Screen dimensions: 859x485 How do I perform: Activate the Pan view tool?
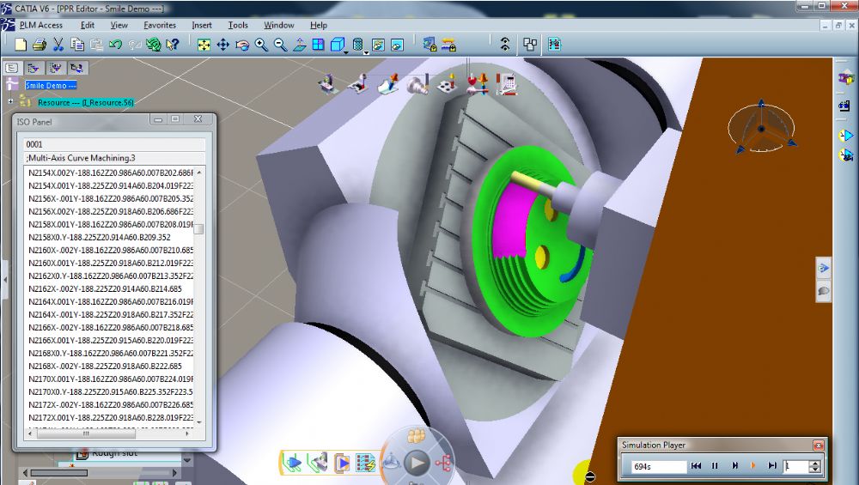(223, 45)
